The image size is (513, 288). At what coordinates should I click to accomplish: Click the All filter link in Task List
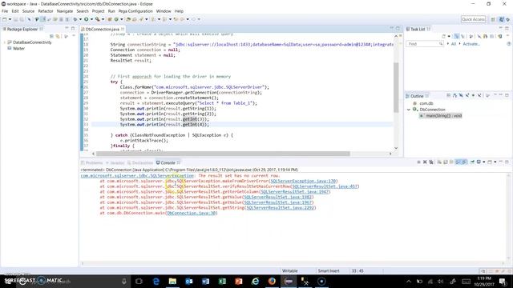pos(454,44)
